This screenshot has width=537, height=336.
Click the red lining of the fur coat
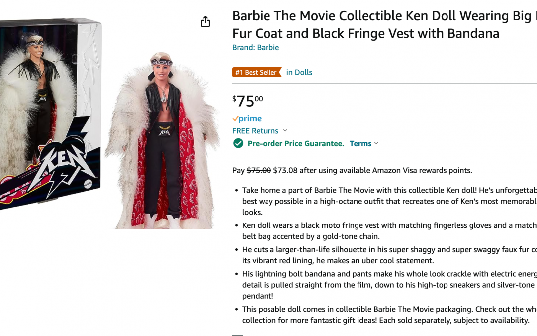click(190, 164)
